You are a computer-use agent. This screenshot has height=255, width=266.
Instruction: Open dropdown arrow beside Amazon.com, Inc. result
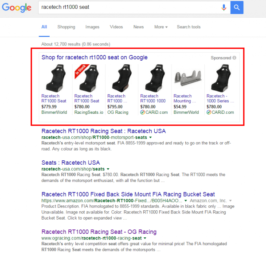pyautogui.click(x=230, y=201)
